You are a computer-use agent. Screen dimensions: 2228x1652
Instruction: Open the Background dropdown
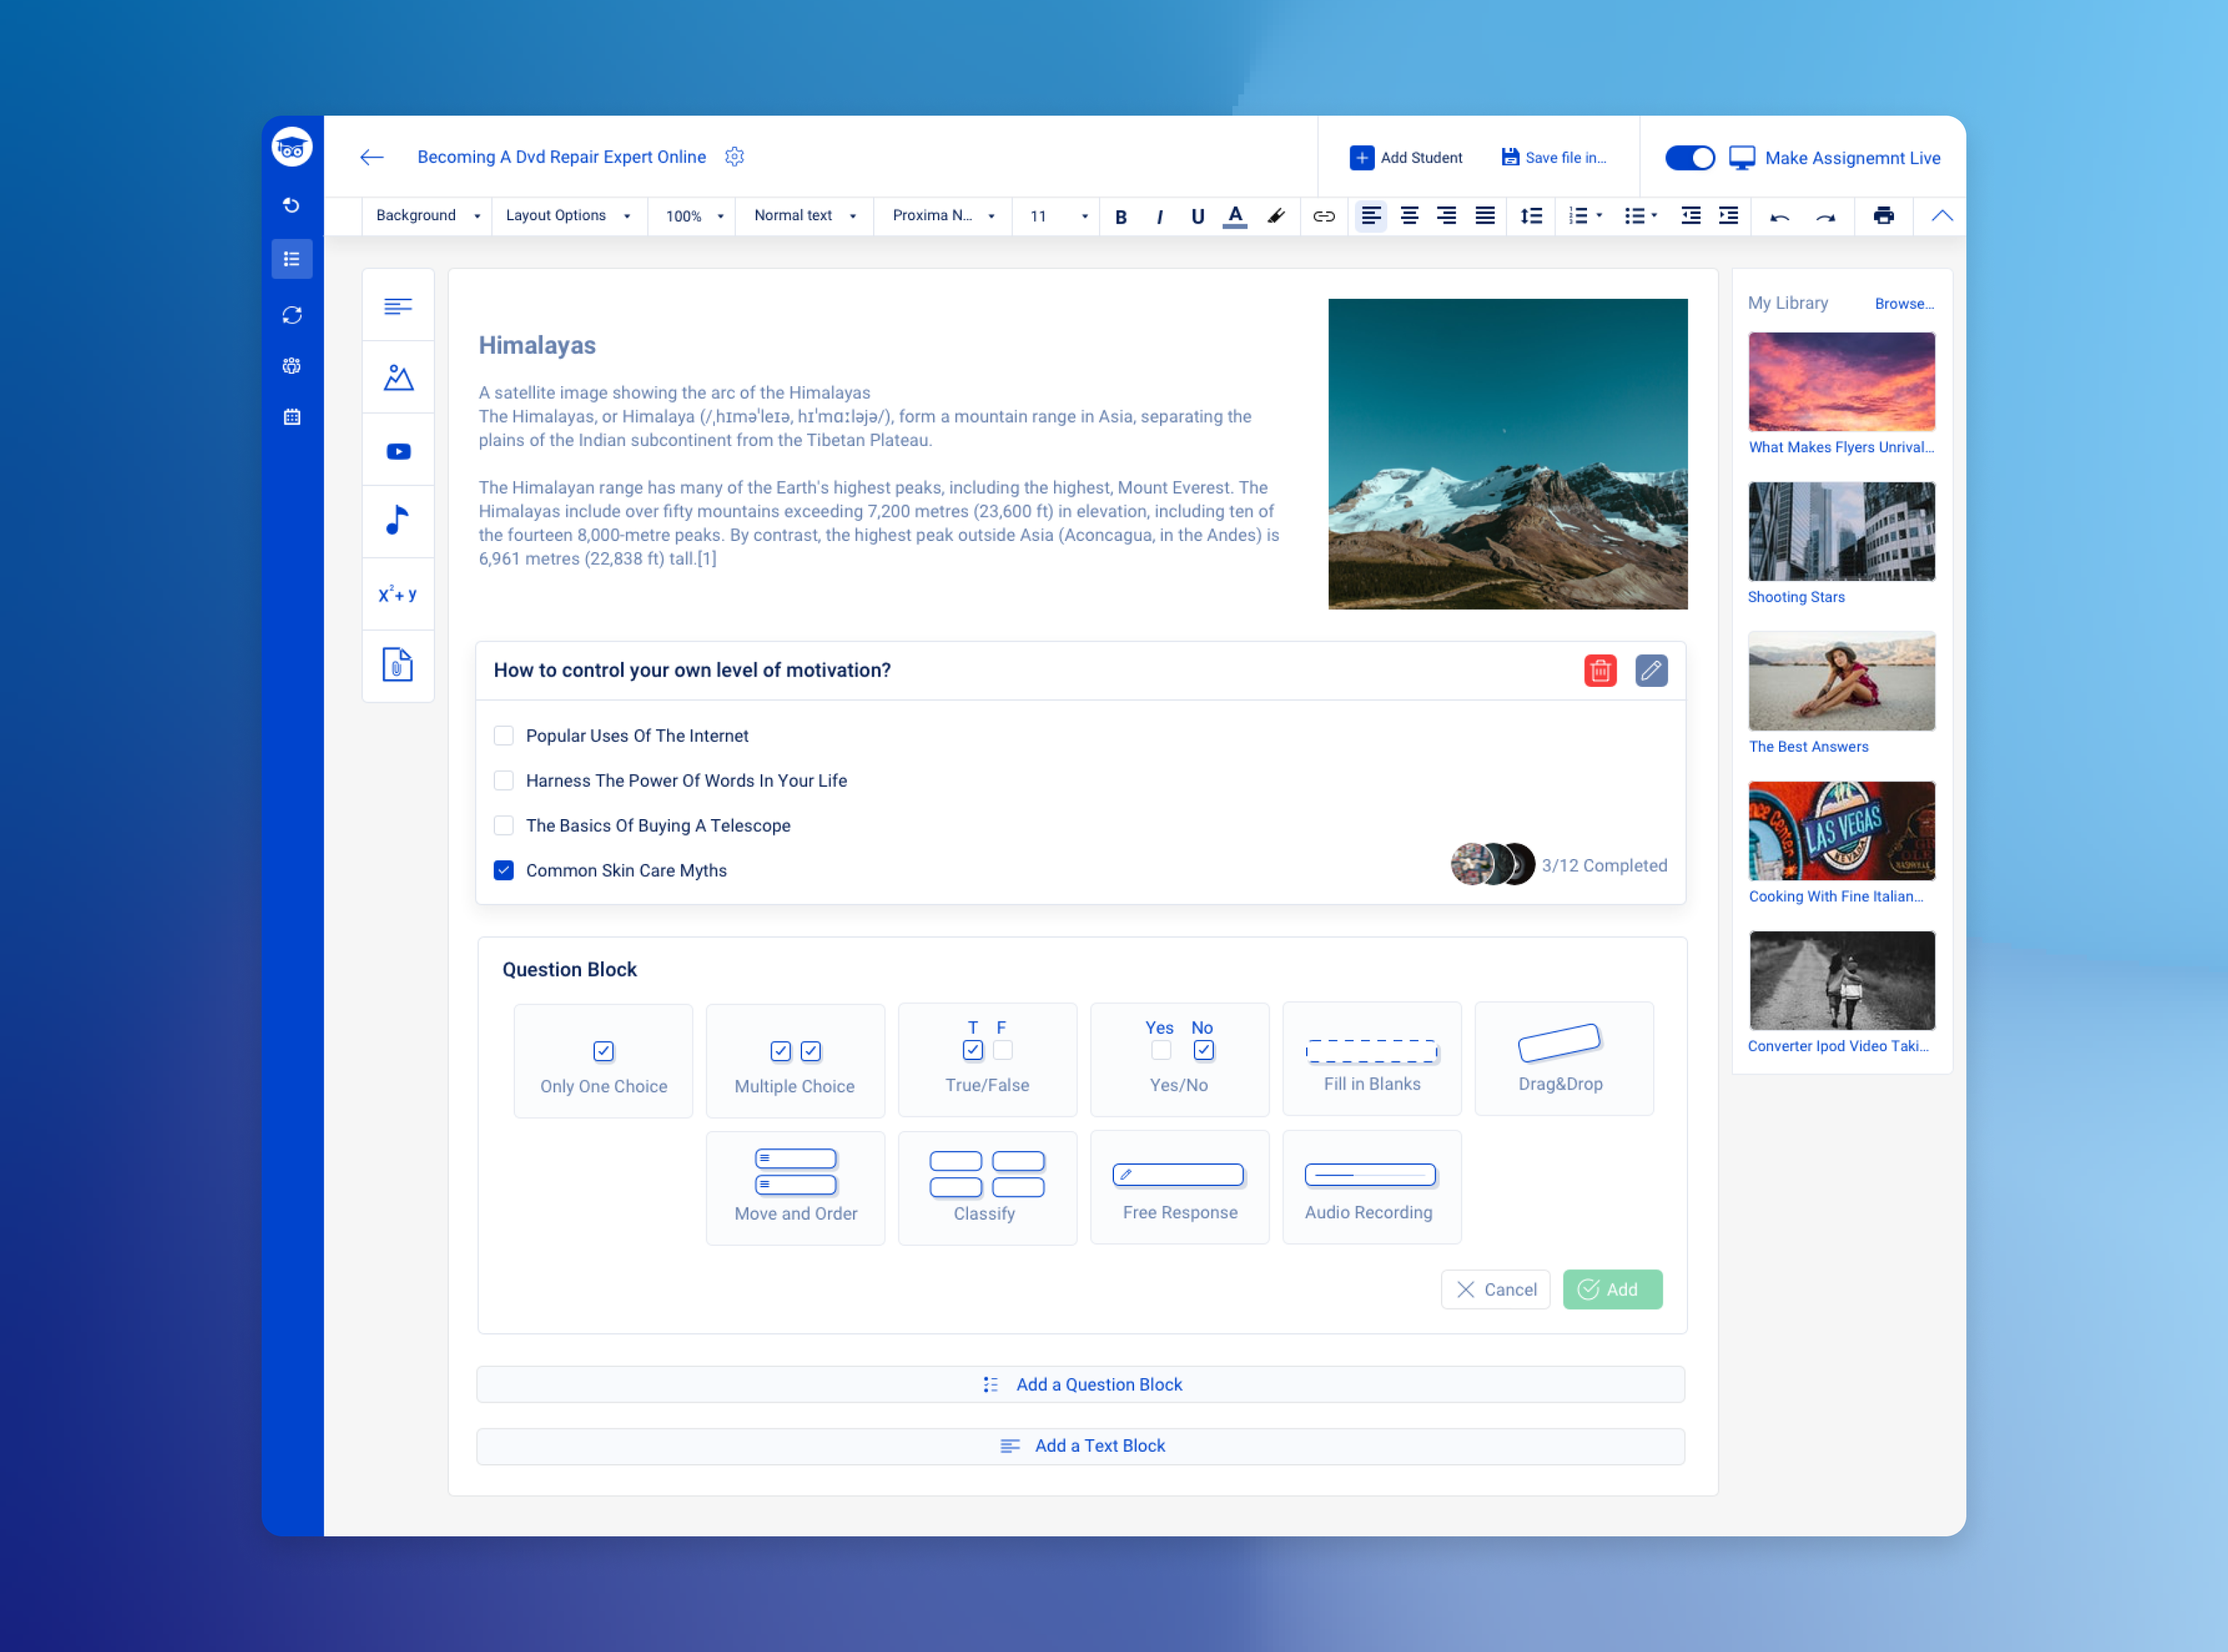click(x=427, y=216)
